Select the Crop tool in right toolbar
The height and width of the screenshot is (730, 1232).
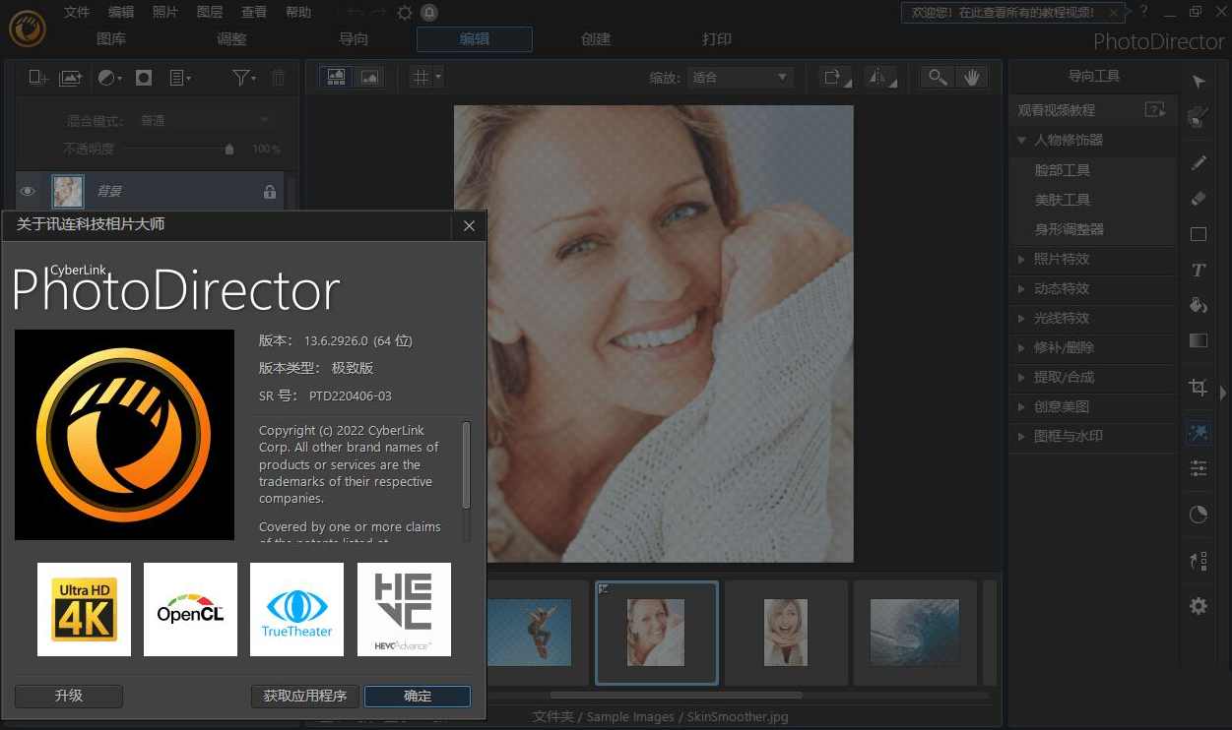pyautogui.click(x=1198, y=387)
